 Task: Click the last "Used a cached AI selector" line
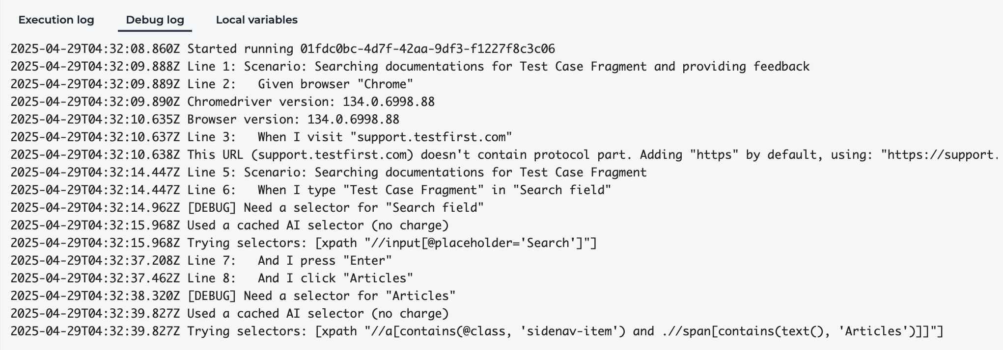229,314
